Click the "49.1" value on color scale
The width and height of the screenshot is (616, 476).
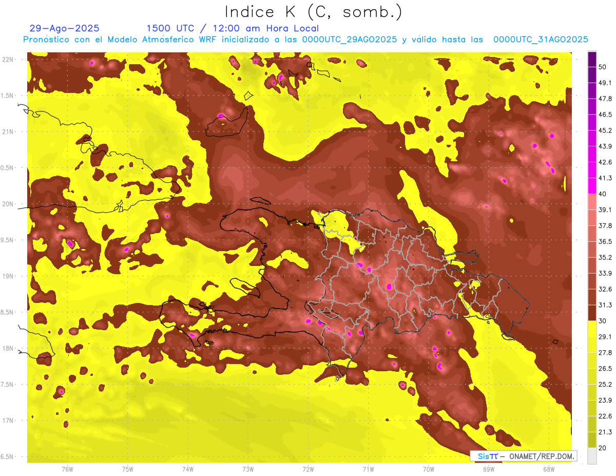(604, 83)
